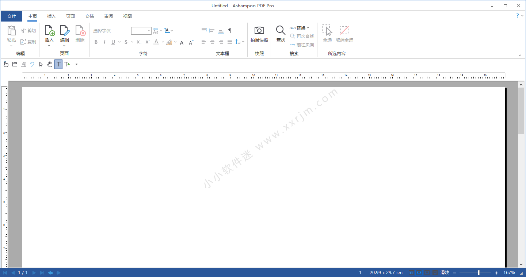Click the Paste (粘贴) clipboard icon
Screen dimensions: 526x277
click(x=12, y=30)
